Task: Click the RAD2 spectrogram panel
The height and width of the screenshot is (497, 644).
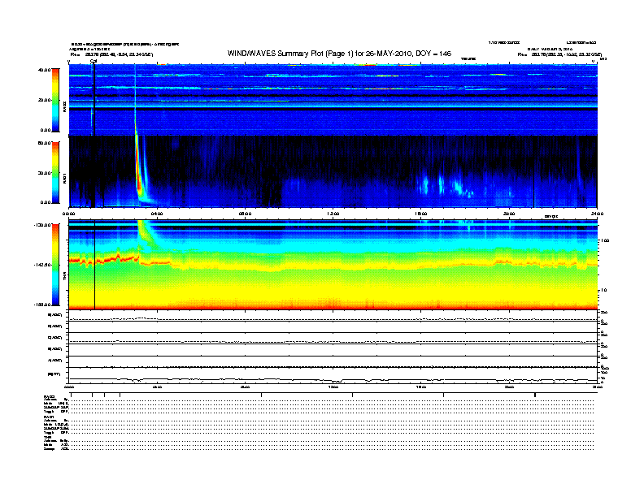Action: click(333, 100)
